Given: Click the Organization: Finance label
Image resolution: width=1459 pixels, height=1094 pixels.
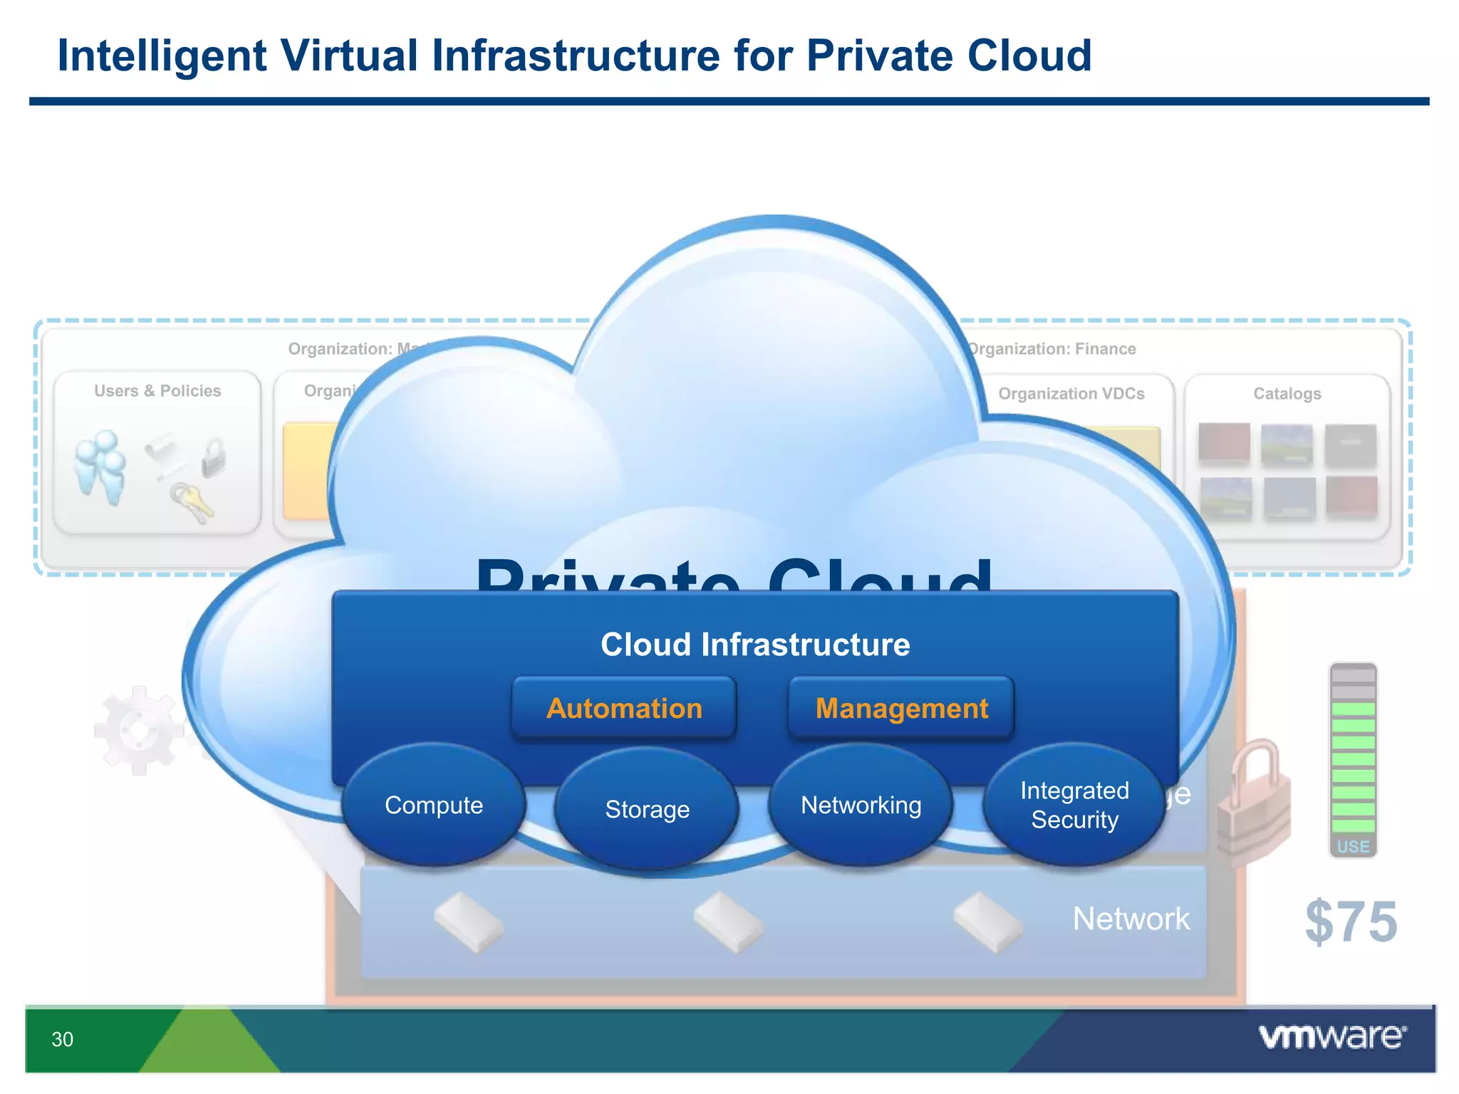Looking at the screenshot, I should point(1052,349).
